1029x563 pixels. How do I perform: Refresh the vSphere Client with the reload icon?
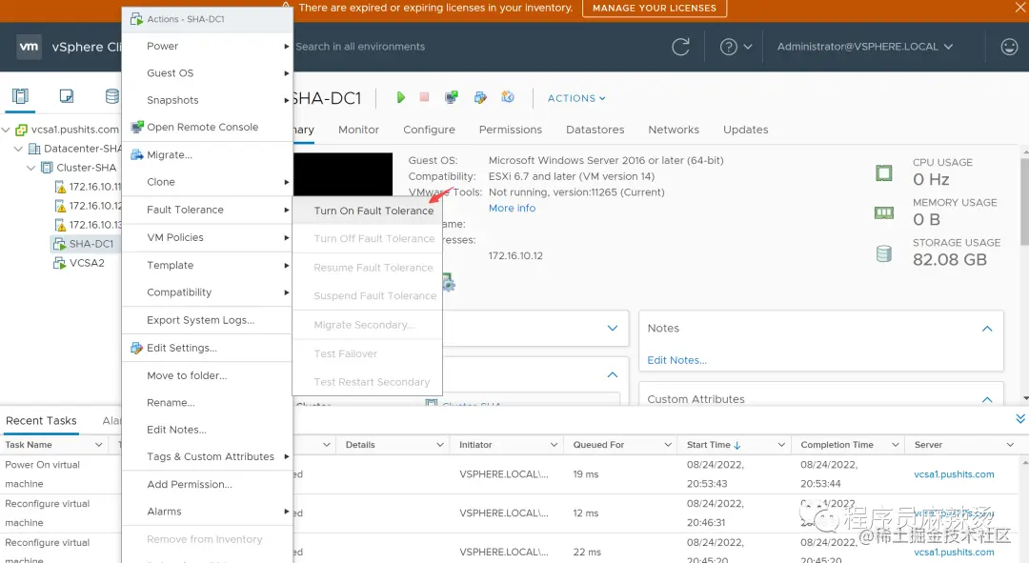coord(680,47)
